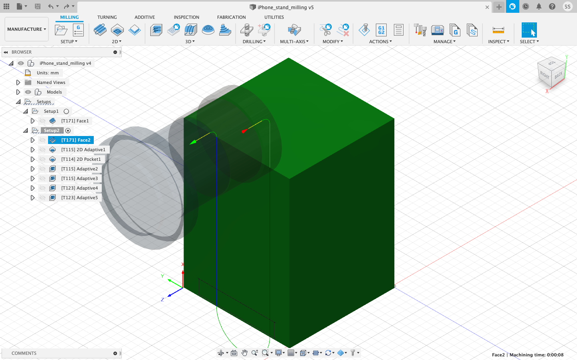Open Post Process G1 G2 icon
This screenshot has height=360, width=577.
381,30
